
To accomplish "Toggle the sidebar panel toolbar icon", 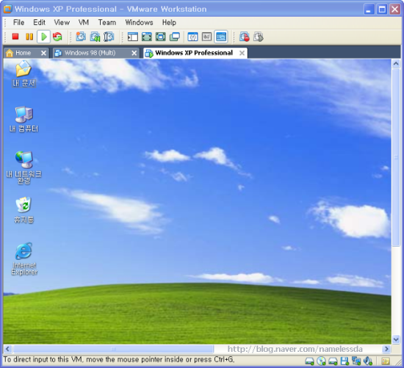I will coord(133,37).
